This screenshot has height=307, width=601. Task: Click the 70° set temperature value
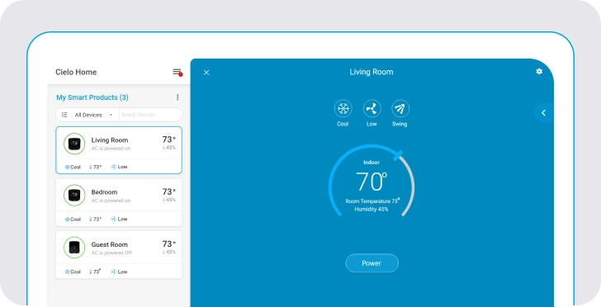coord(371,182)
